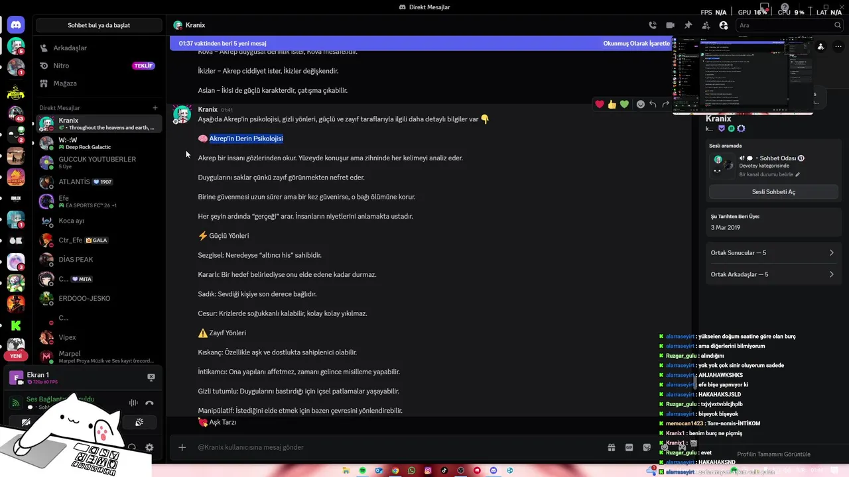
Task: Open ATLANTİS direct message
Action: pos(99,182)
